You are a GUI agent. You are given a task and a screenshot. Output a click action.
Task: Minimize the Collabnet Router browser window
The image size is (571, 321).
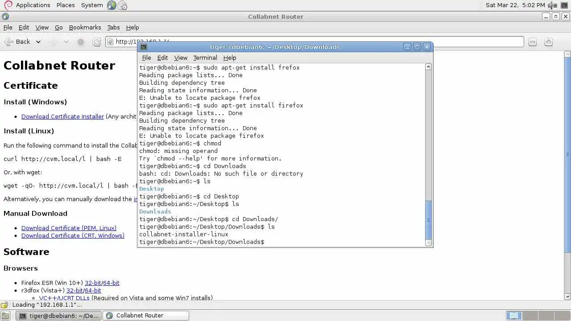[x=546, y=16]
